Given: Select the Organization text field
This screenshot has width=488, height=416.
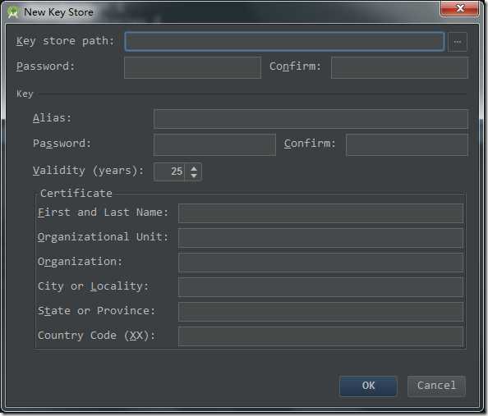Looking at the screenshot, I should pos(320,263).
